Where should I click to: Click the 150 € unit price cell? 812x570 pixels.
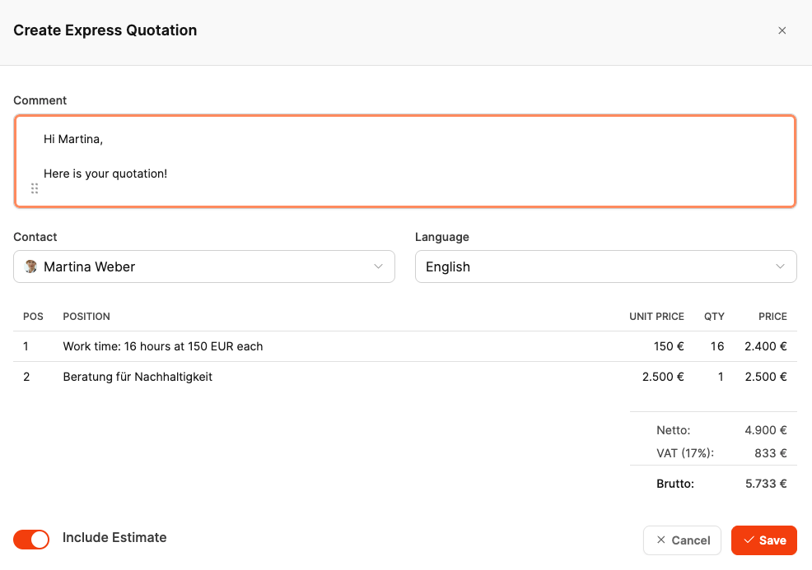pos(669,346)
